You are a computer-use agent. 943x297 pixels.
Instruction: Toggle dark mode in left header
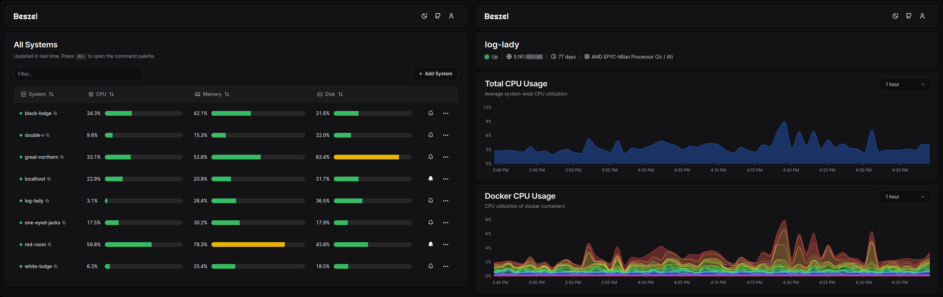click(424, 16)
